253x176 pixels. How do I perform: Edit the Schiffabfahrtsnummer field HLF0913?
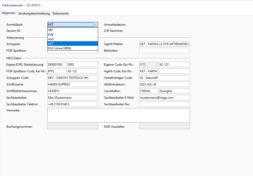pyautogui.click(x=73, y=91)
